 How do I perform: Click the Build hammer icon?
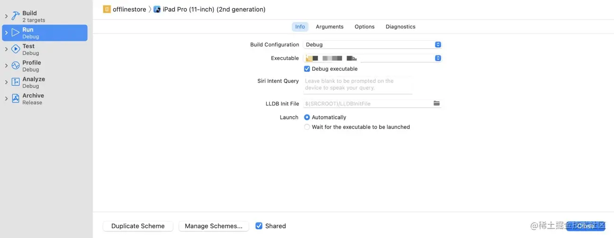pos(16,17)
